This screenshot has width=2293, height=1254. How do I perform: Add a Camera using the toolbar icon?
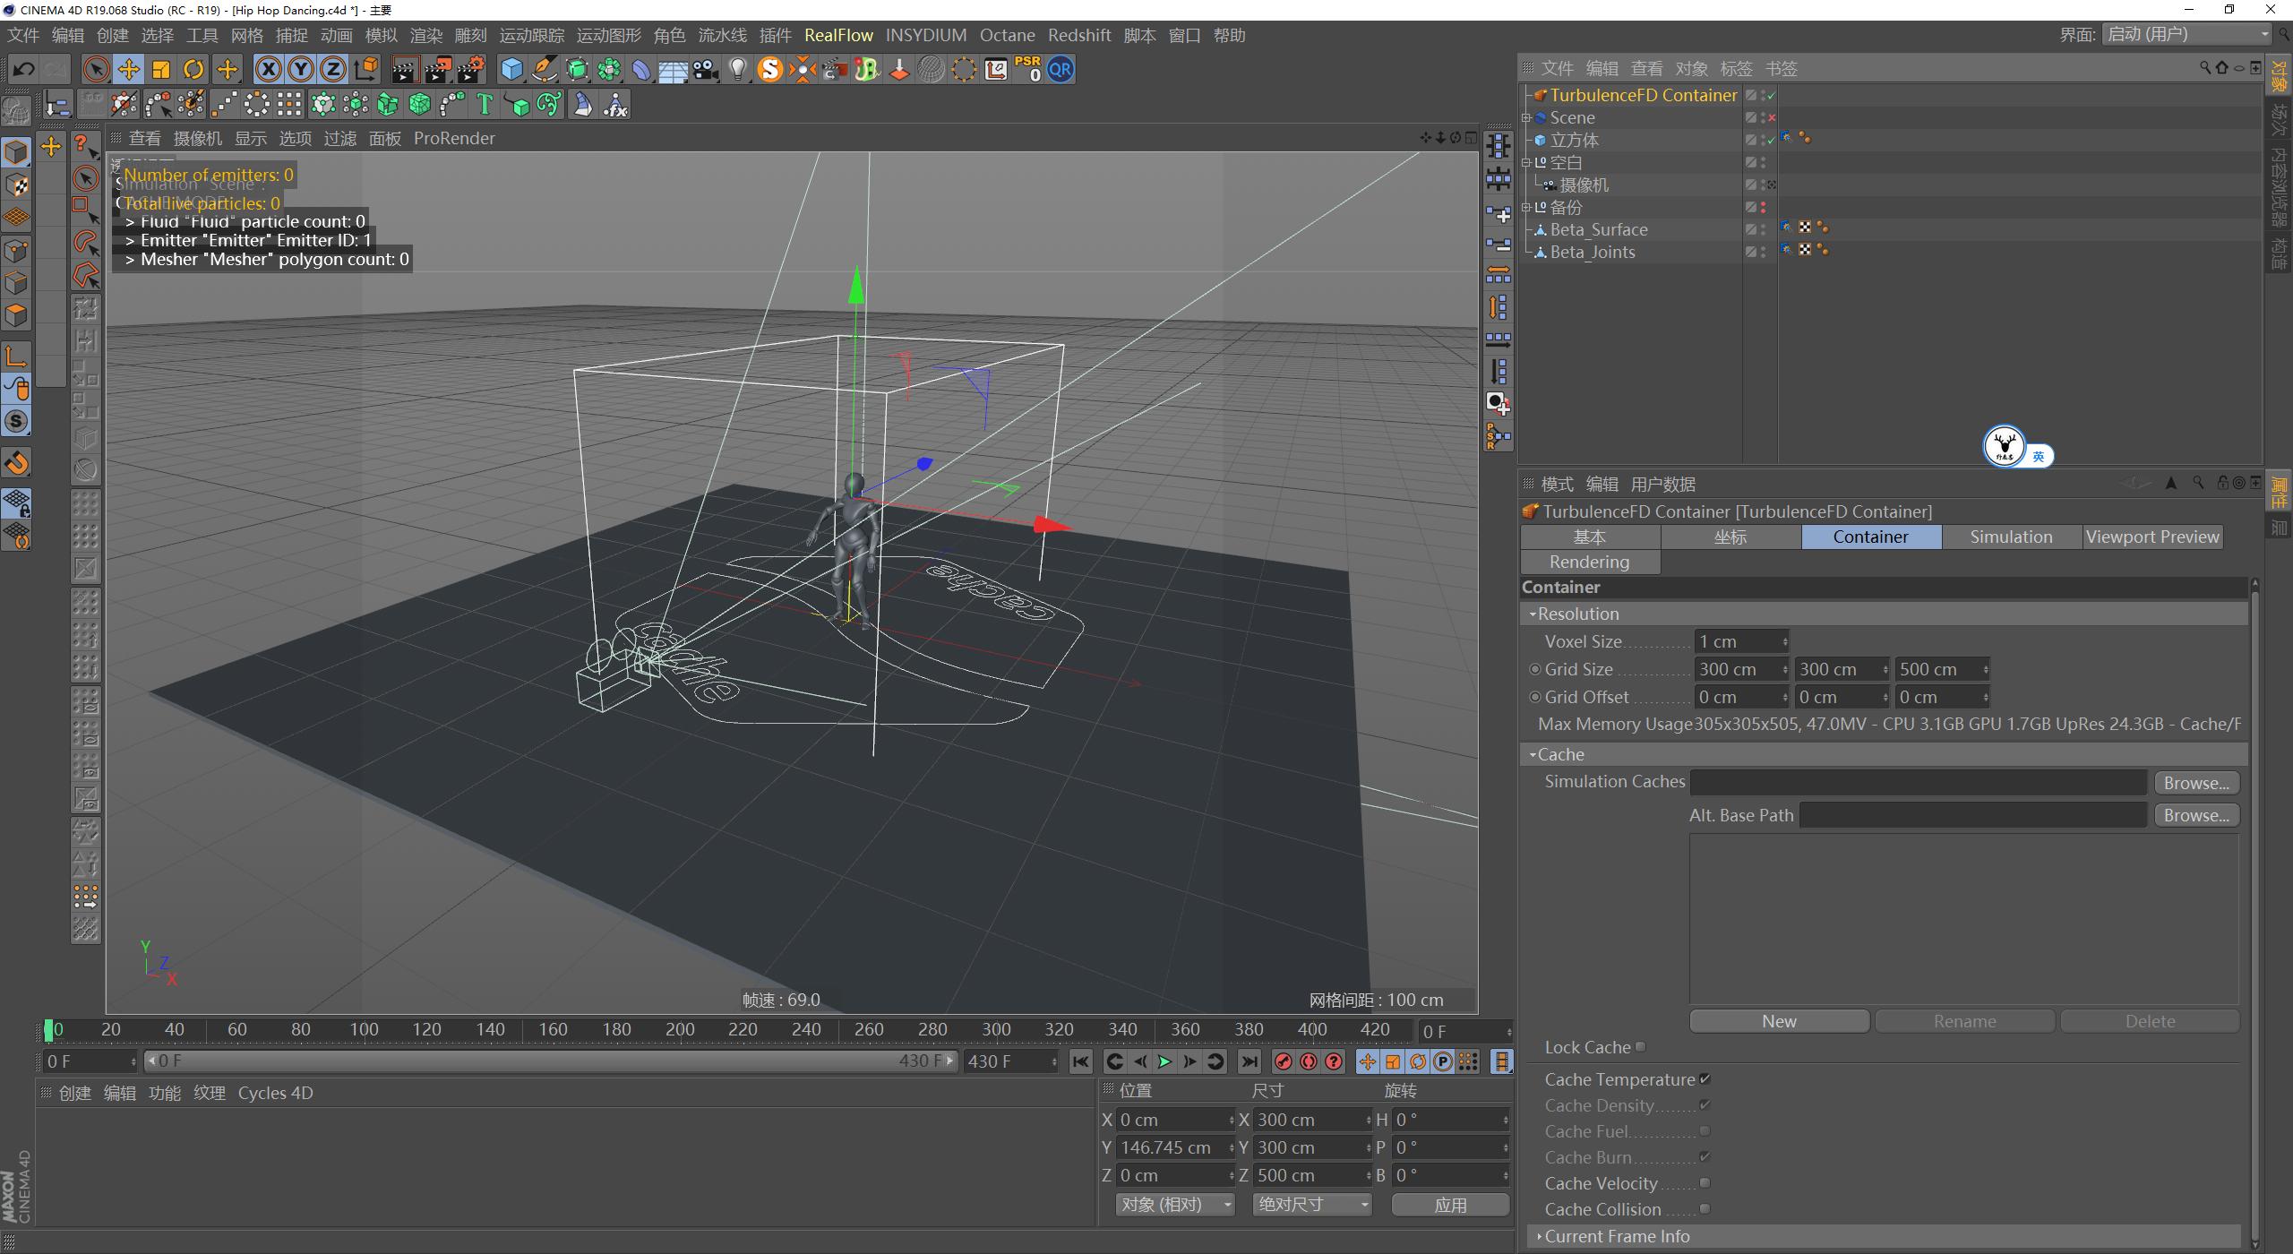705,69
